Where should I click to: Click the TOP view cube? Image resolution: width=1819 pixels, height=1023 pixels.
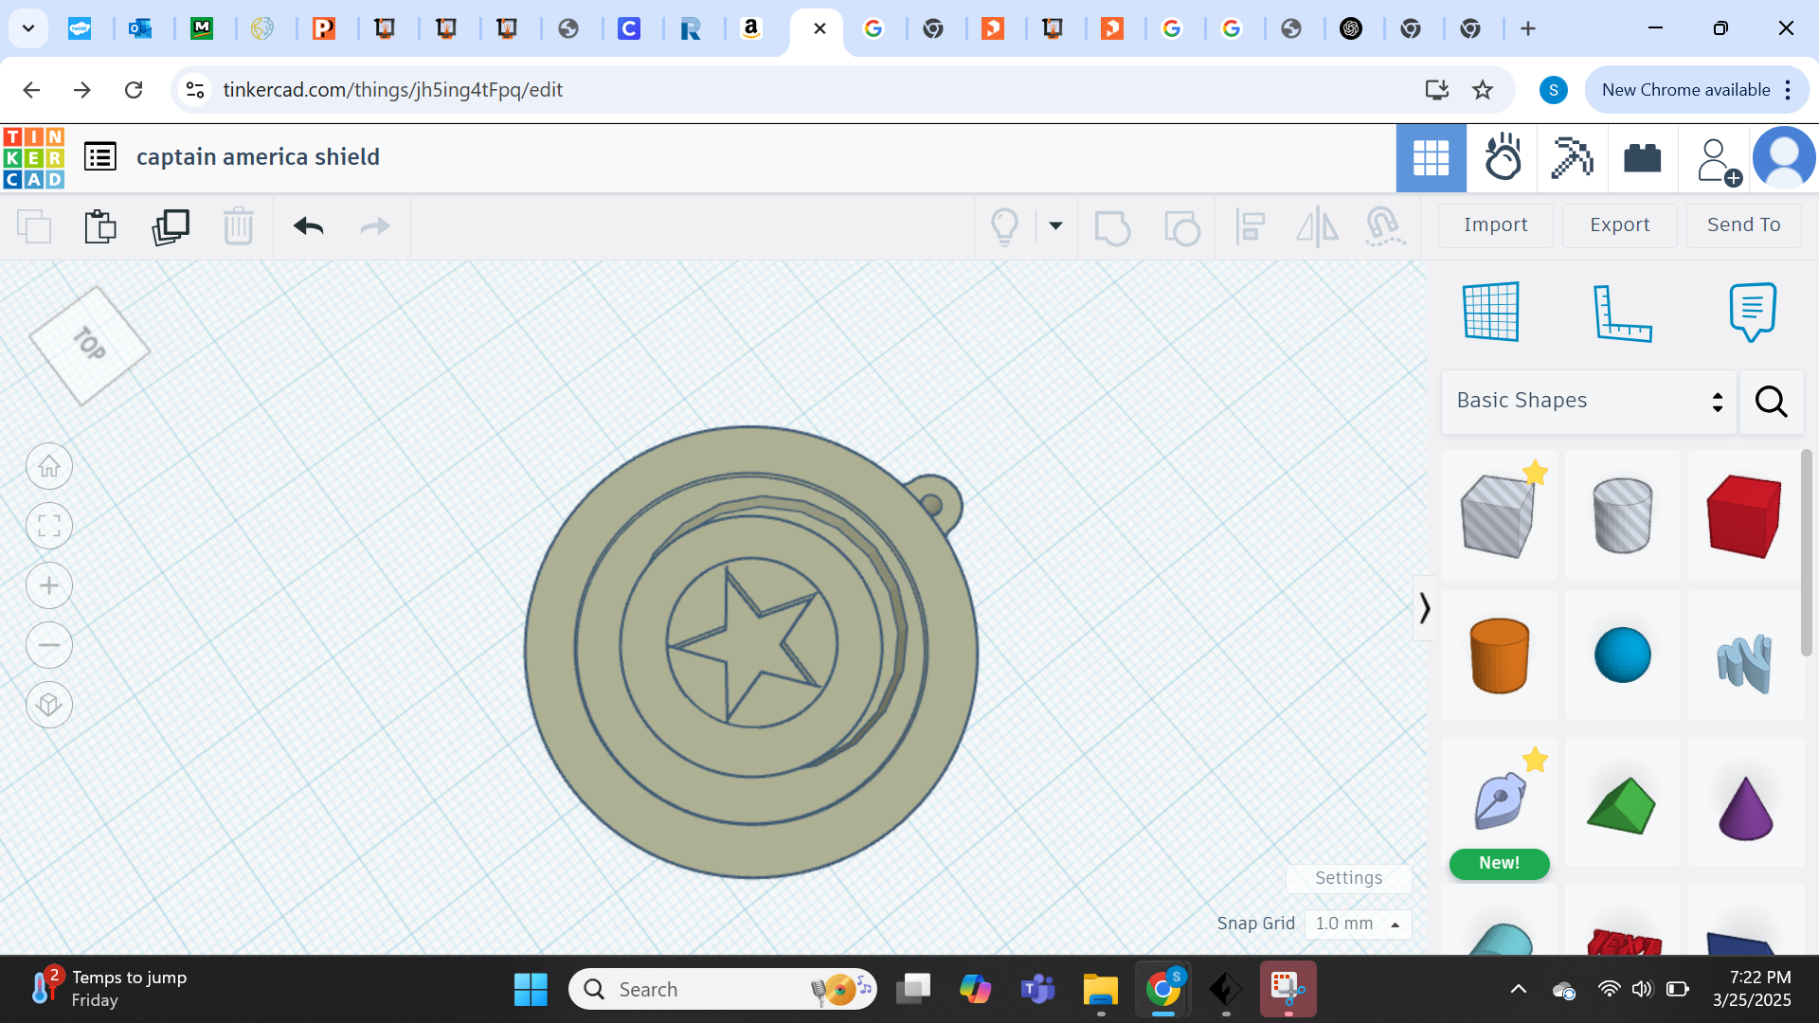click(x=89, y=346)
